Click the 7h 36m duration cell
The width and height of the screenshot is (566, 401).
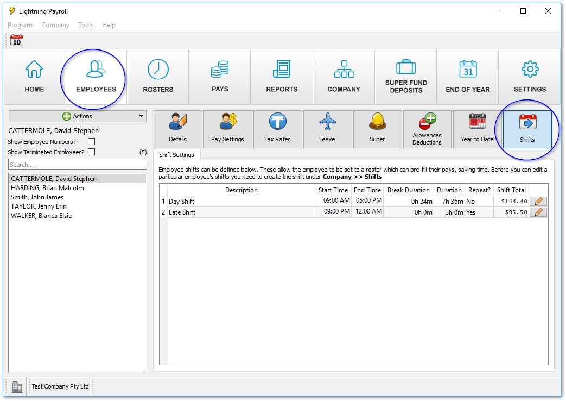tap(449, 202)
